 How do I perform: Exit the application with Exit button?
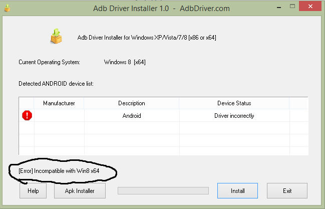pos(287,191)
